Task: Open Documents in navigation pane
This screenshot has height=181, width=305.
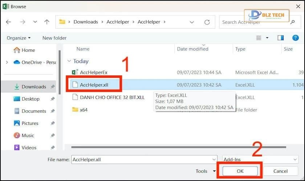Action: (x=34, y=111)
